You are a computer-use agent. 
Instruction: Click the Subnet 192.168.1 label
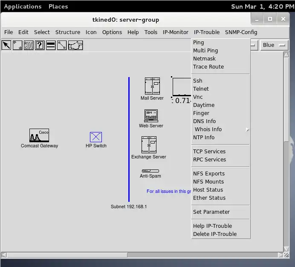129,207
